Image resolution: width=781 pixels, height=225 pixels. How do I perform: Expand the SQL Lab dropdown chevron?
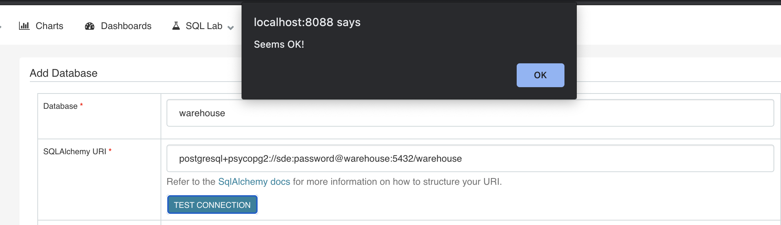[231, 27]
